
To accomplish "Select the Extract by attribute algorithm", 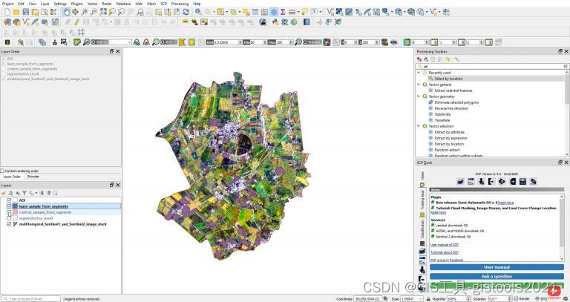I will 449,132.
